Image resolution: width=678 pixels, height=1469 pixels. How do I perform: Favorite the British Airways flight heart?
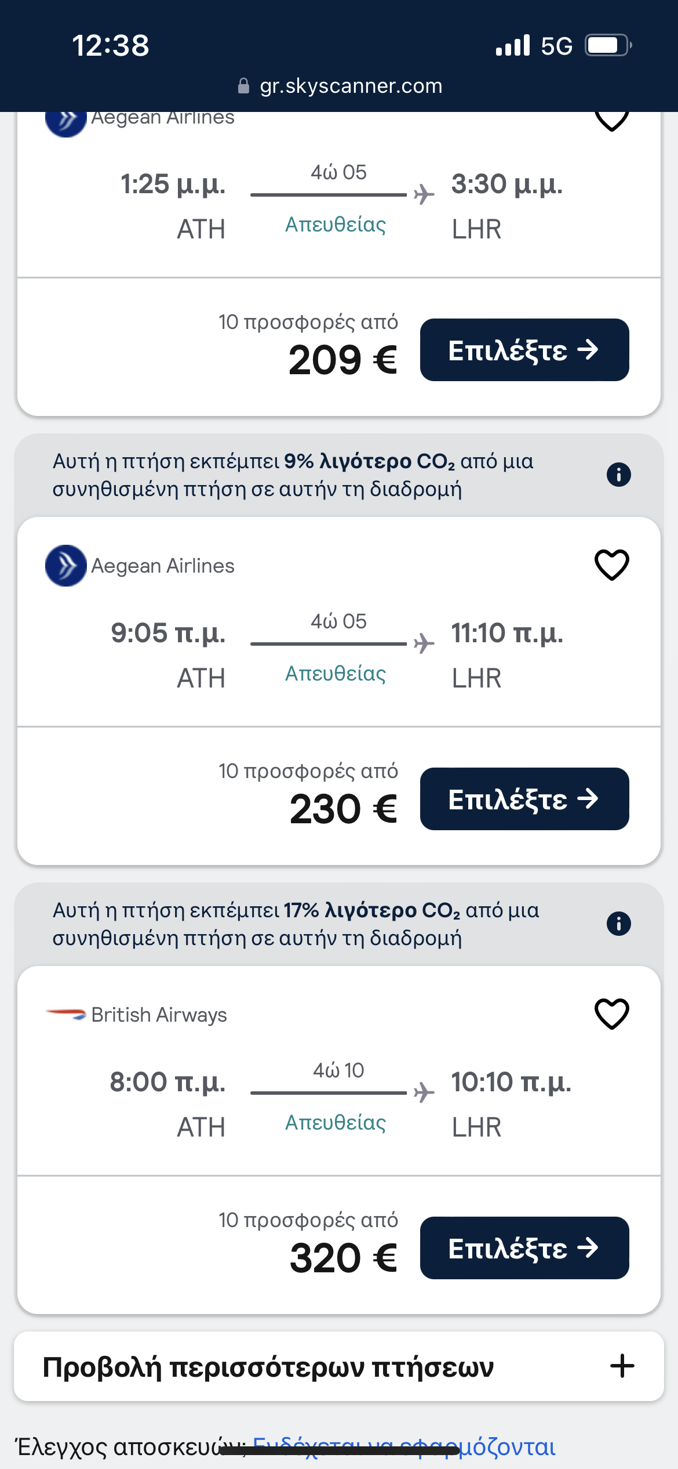click(611, 1014)
